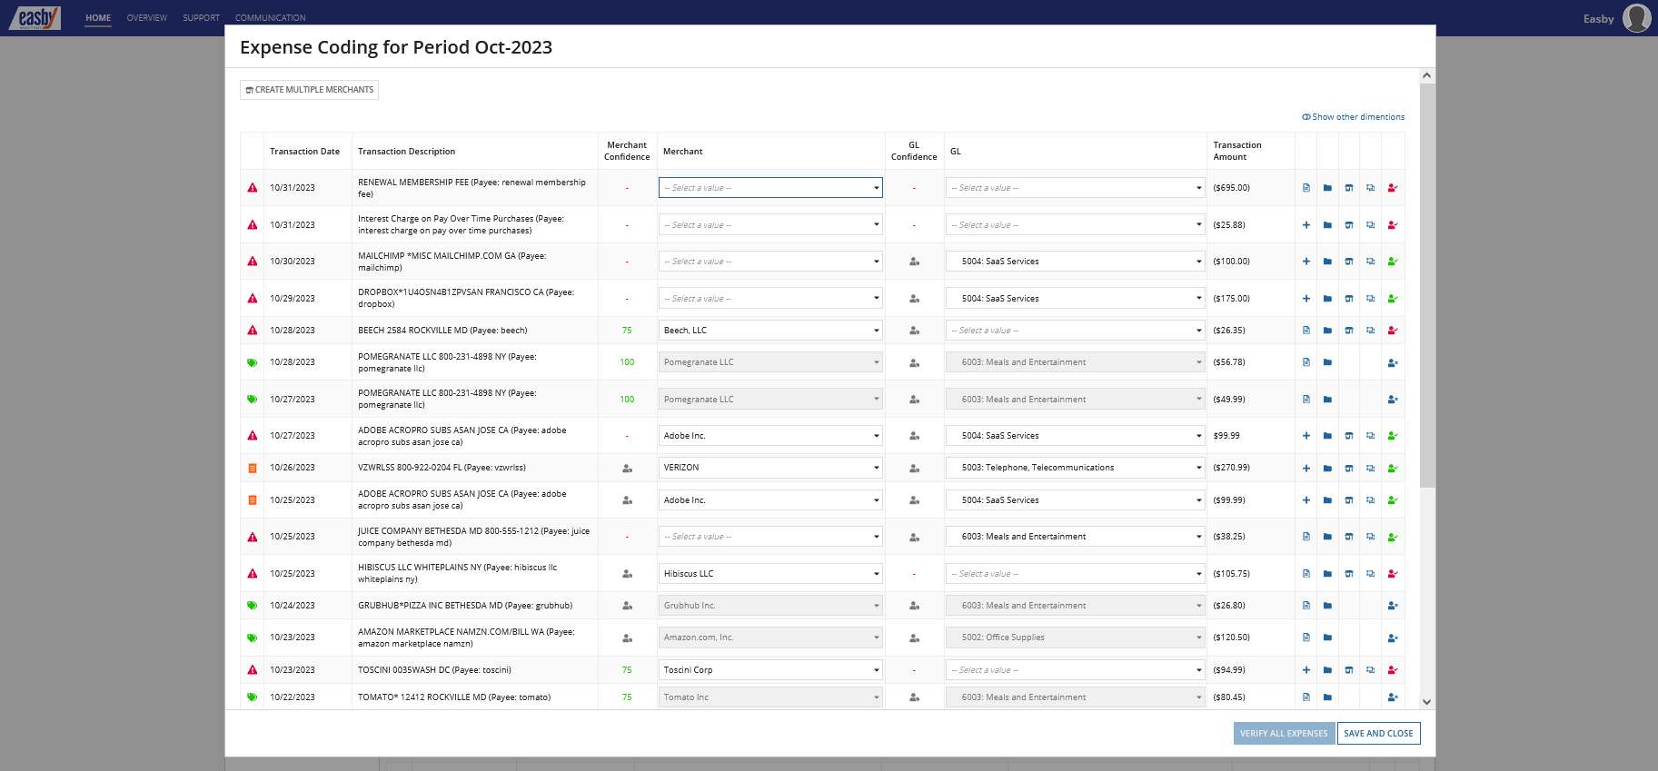This screenshot has height=771, width=1658.
Task: Open GL dropdown for RENEWAL MEMBERSHIP FEE row
Action: click(1076, 188)
